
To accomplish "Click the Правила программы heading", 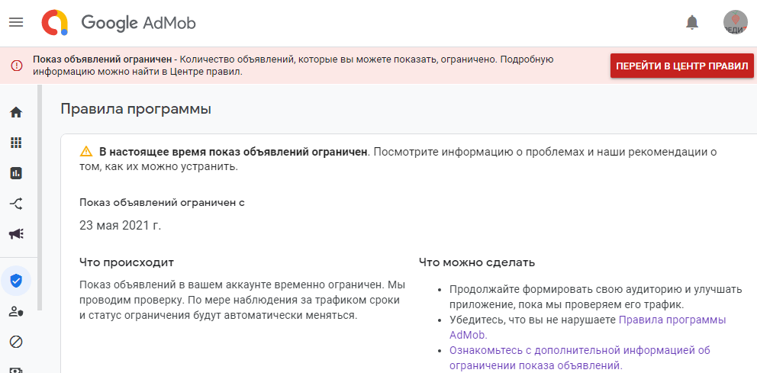I will [136, 109].
